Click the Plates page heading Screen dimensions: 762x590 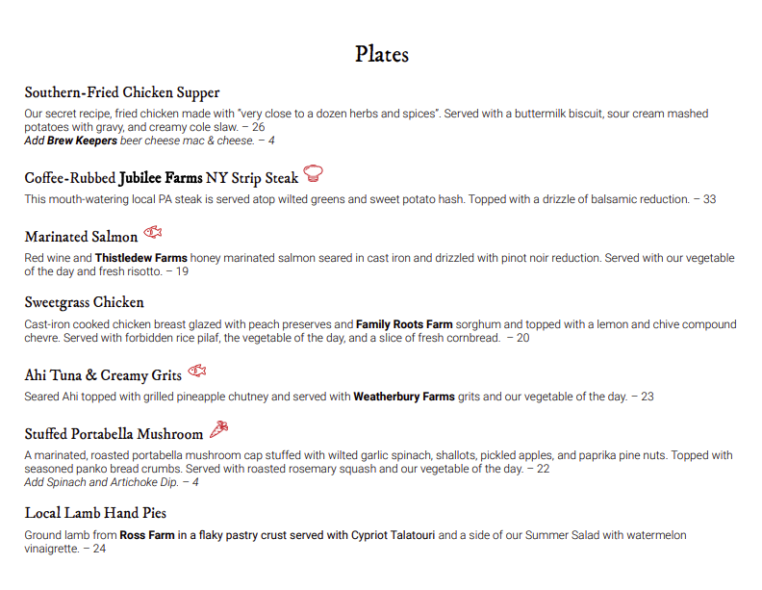tap(382, 54)
